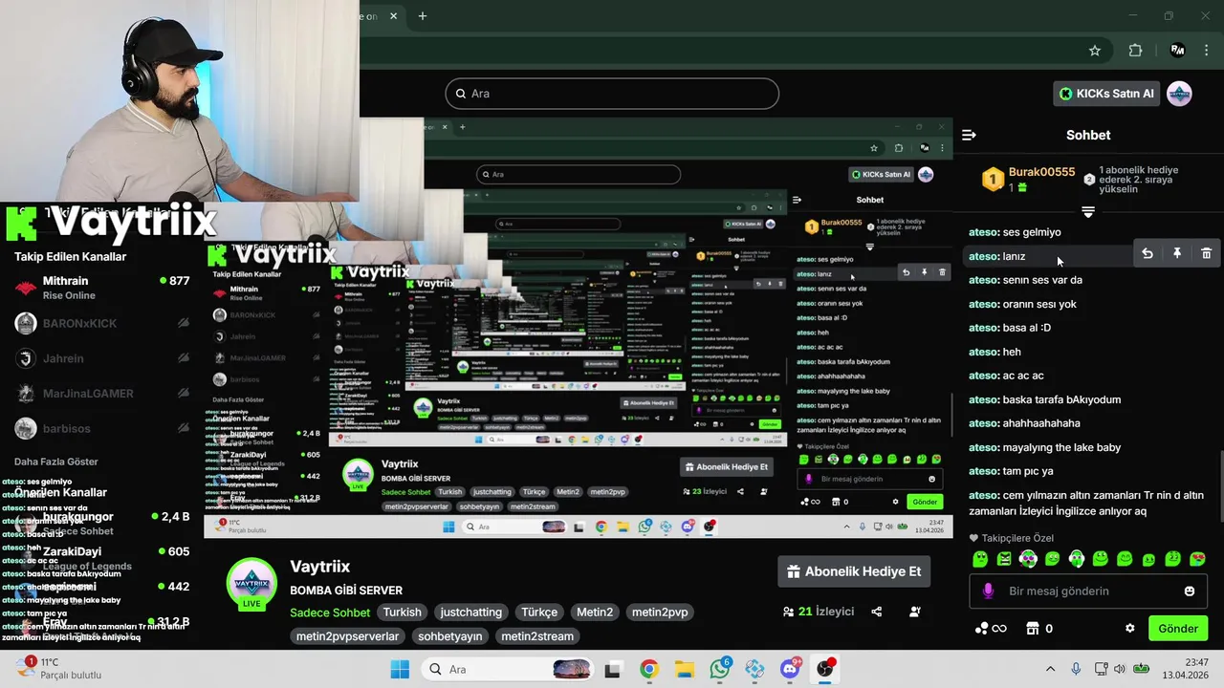Select the 'metin2stream' tag

(537, 636)
